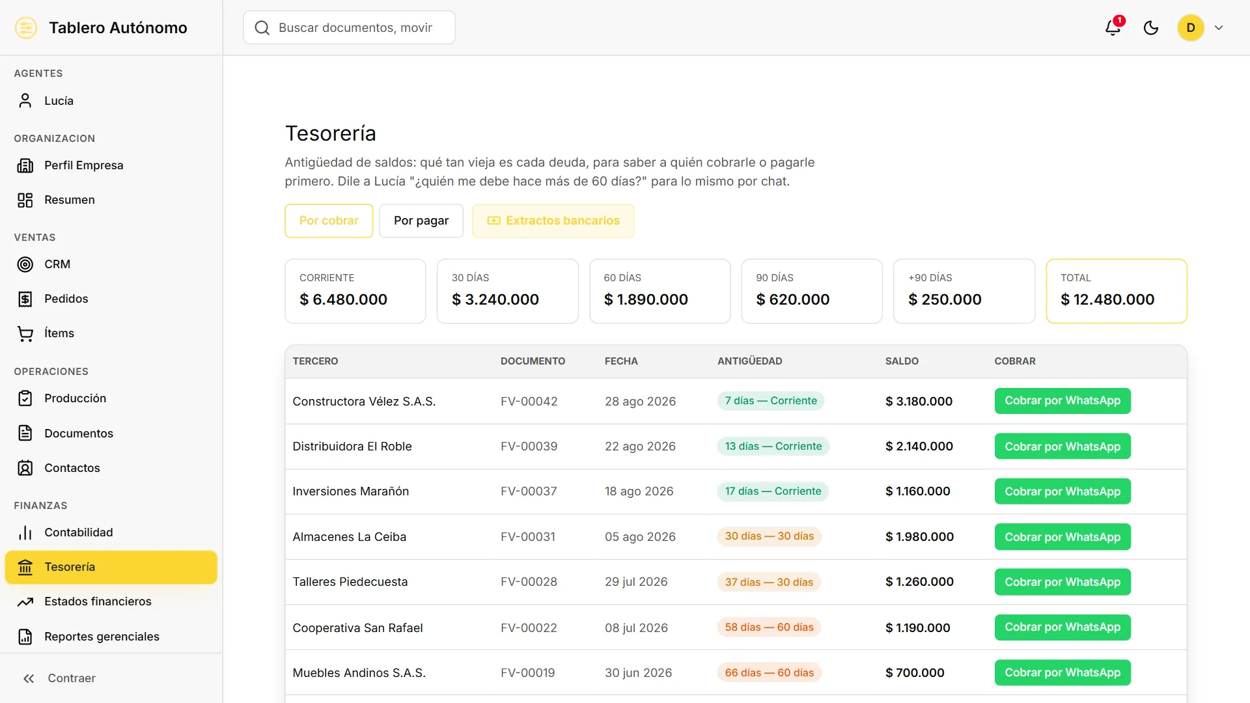1250x703 pixels.
Task: Open the Estados financieros trend icon
Action: [25, 601]
